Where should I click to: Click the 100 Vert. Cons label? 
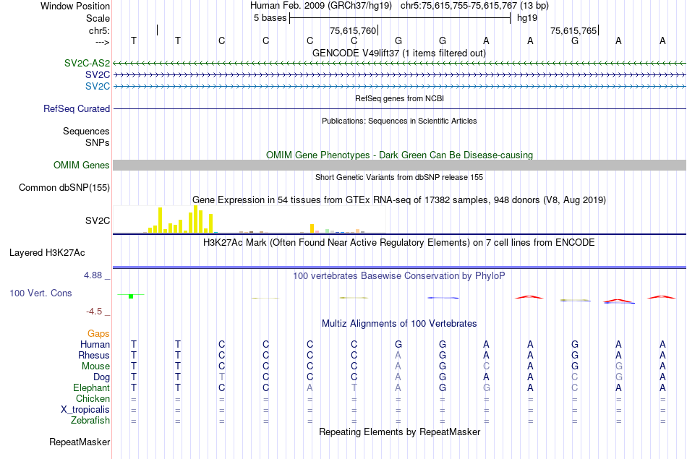[x=40, y=293]
